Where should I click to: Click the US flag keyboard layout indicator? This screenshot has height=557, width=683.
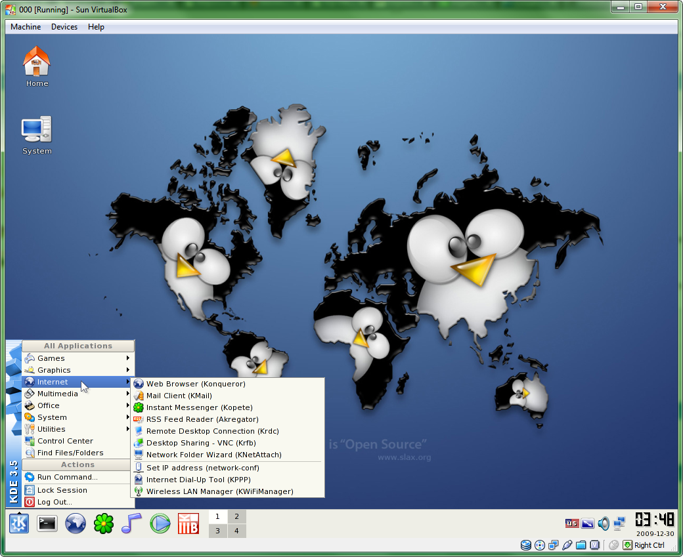572,524
